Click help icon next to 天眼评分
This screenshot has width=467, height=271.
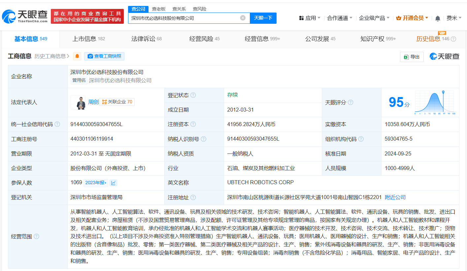350,102
